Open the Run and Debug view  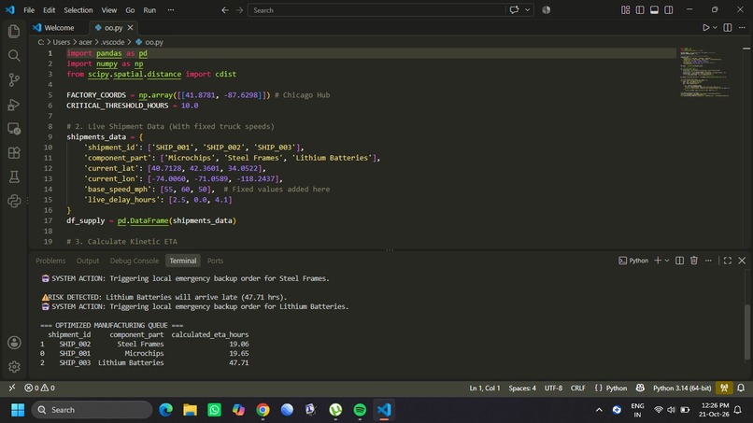(x=14, y=105)
